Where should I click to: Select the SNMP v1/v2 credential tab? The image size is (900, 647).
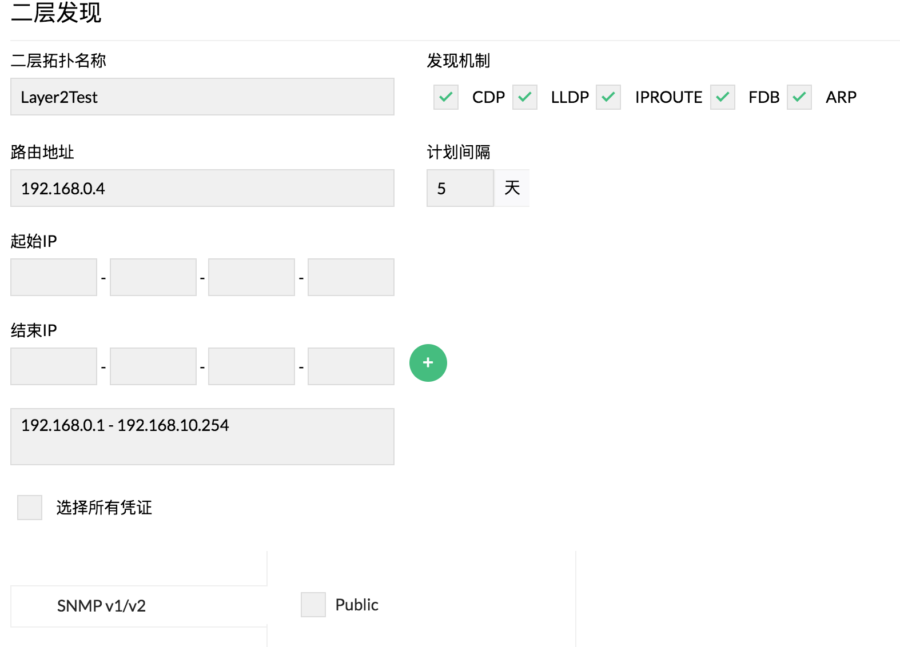(x=101, y=606)
